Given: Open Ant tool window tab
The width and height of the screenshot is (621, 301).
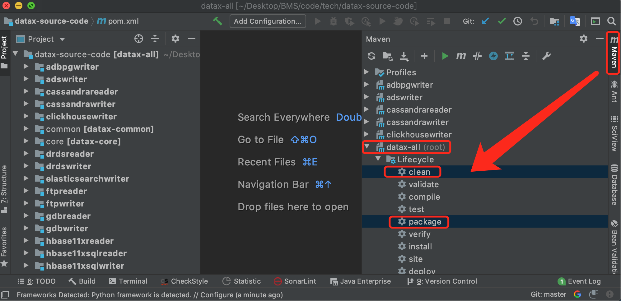Looking at the screenshot, I should 614,91.
